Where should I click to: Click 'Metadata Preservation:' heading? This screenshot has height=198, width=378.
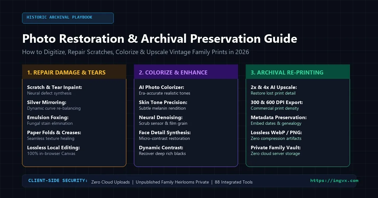tap(279, 118)
